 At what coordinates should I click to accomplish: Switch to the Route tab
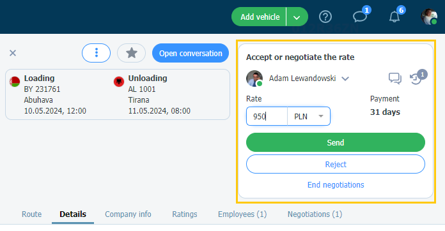pos(32,214)
